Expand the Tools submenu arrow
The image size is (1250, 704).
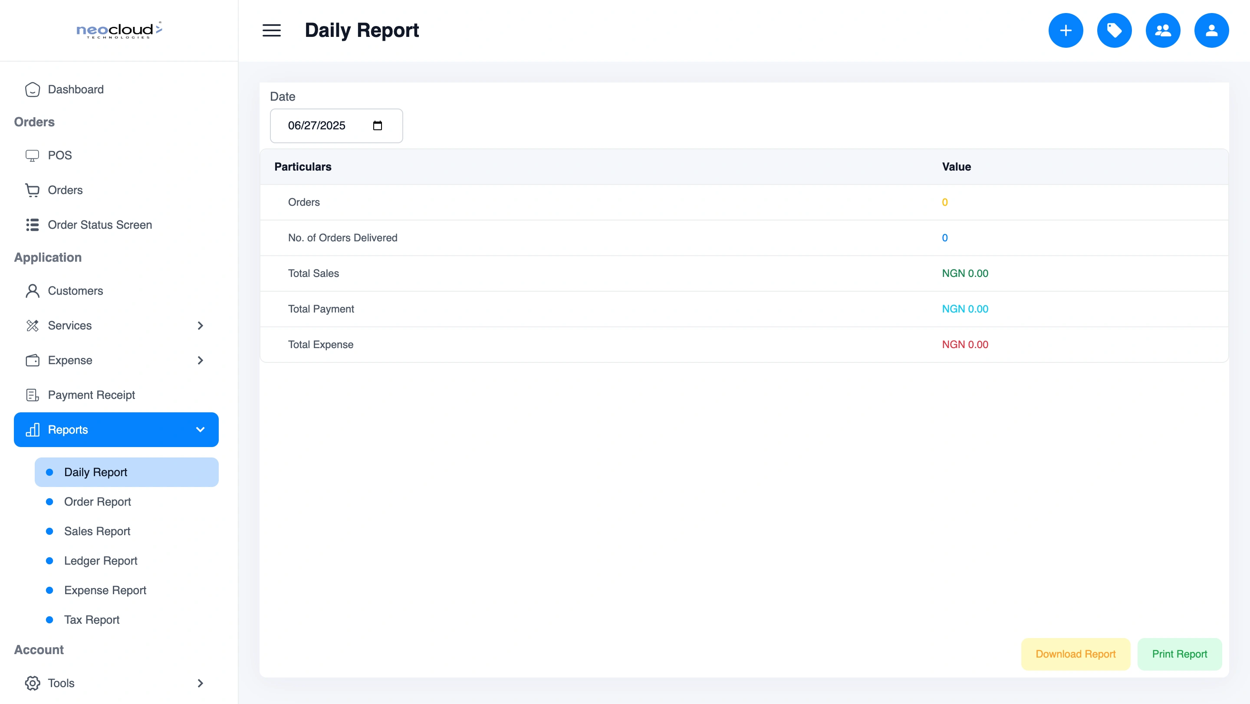pyautogui.click(x=200, y=683)
